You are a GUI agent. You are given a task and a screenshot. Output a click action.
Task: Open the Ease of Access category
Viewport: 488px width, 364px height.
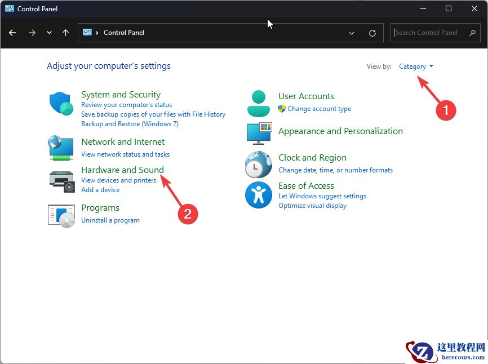(306, 186)
